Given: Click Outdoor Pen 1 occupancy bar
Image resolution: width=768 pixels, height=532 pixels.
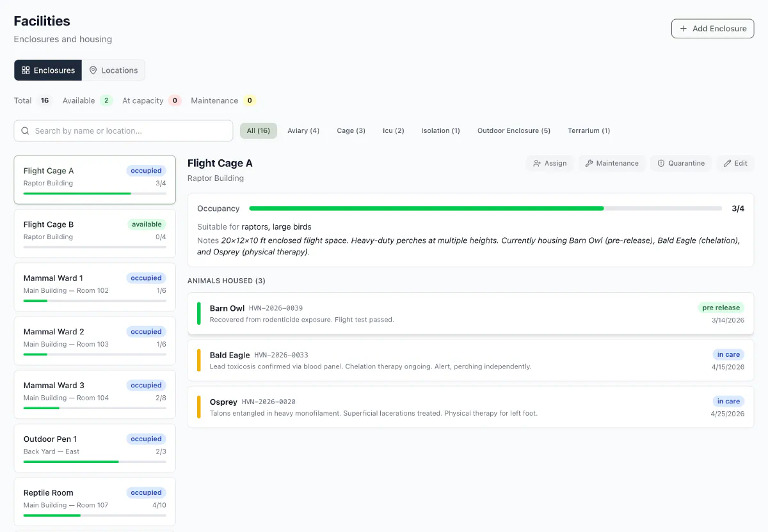Looking at the screenshot, I should click(95, 462).
